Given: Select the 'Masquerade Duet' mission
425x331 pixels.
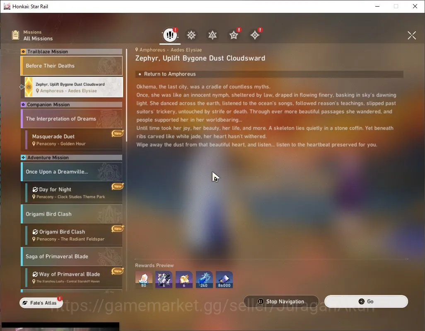Looking at the screenshot, I should point(74,139).
